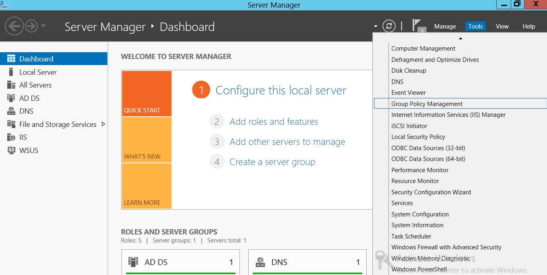
Task: Select the WSUS sidebar icon
Action: (11, 150)
